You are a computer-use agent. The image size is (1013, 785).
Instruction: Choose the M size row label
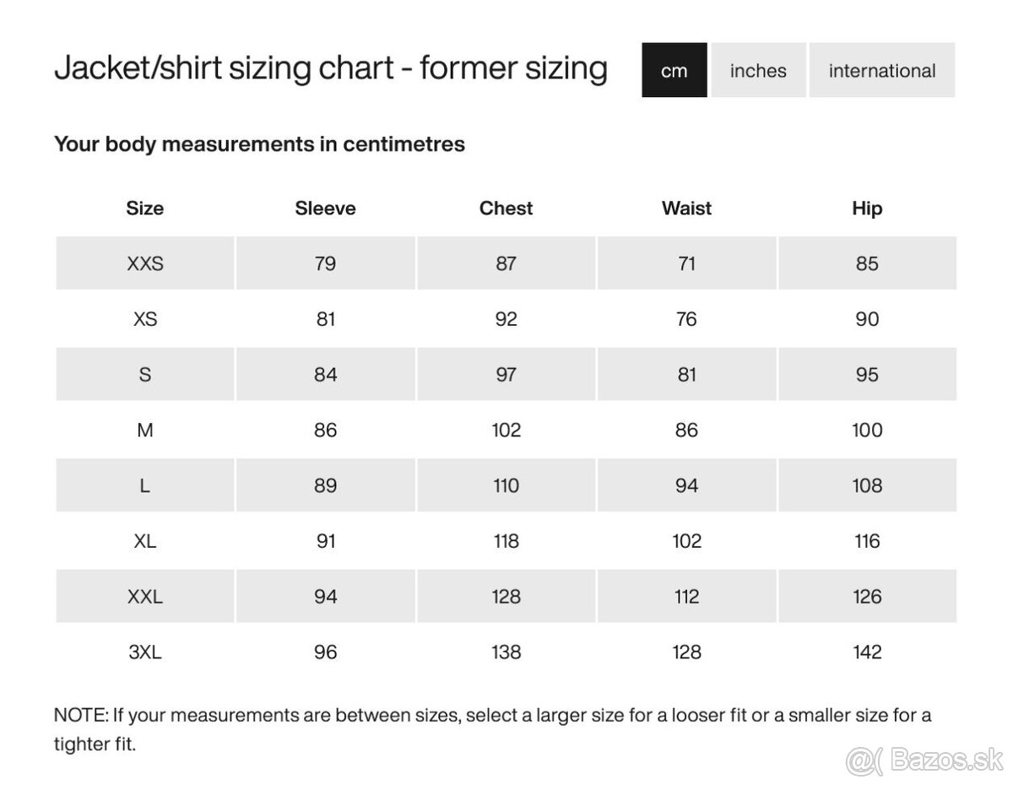(145, 430)
